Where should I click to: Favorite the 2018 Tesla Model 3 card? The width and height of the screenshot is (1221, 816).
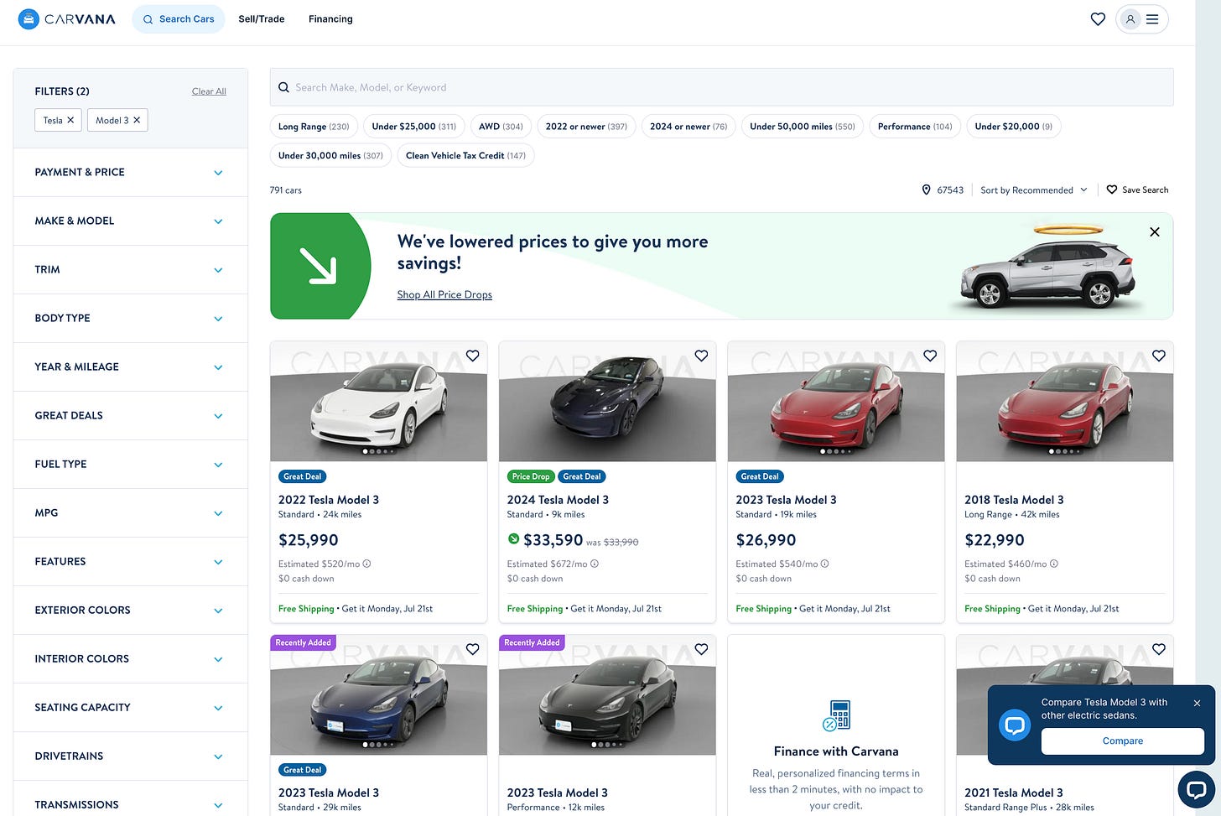1159,356
